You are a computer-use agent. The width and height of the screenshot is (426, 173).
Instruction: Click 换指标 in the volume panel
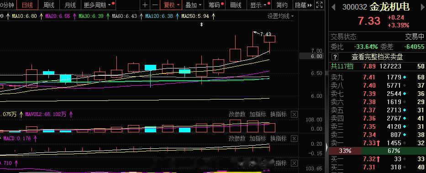(x=278, y=114)
